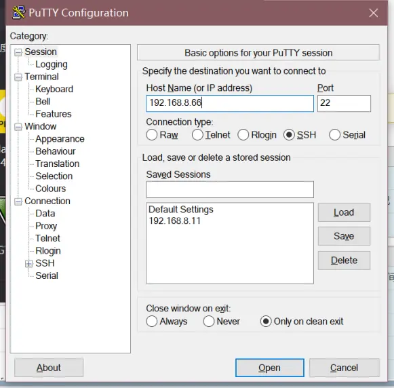This screenshot has height=388, width=394.
Task: Click the About button
Action: tap(49, 368)
